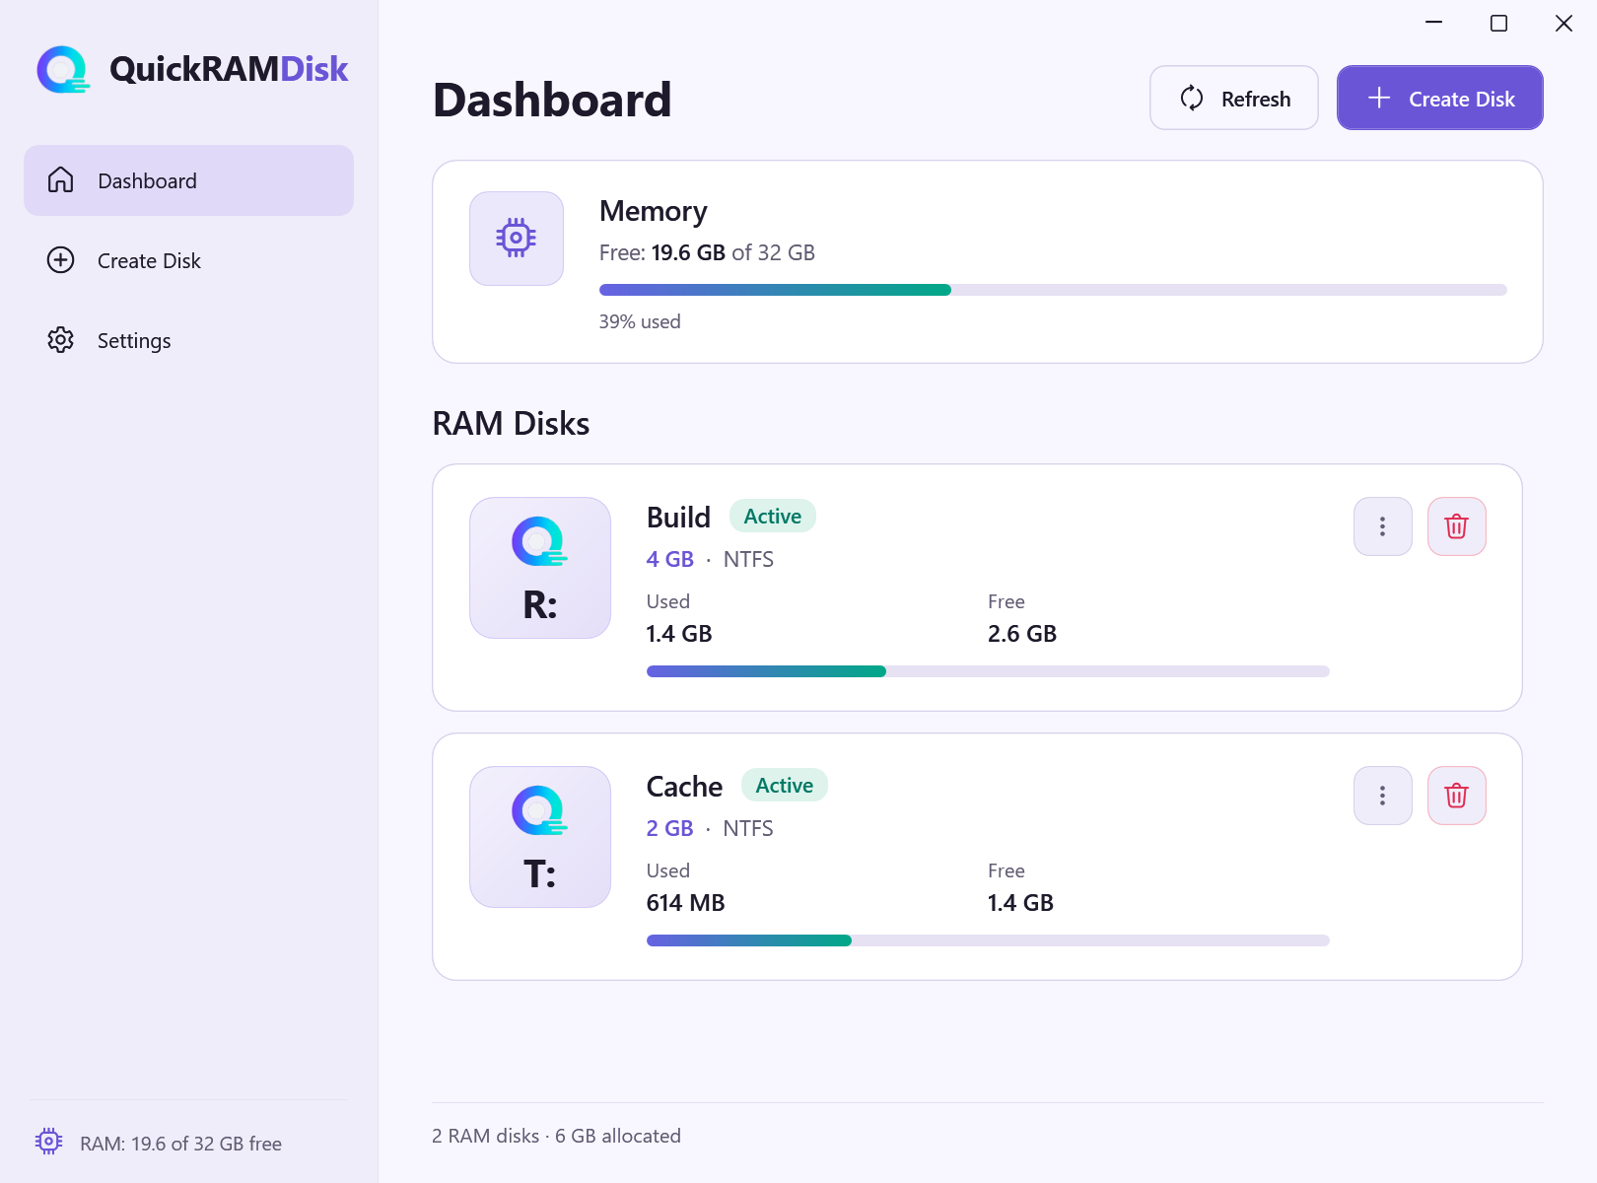
Task: Delete the Cache RAM disk
Action: (1457, 796)
